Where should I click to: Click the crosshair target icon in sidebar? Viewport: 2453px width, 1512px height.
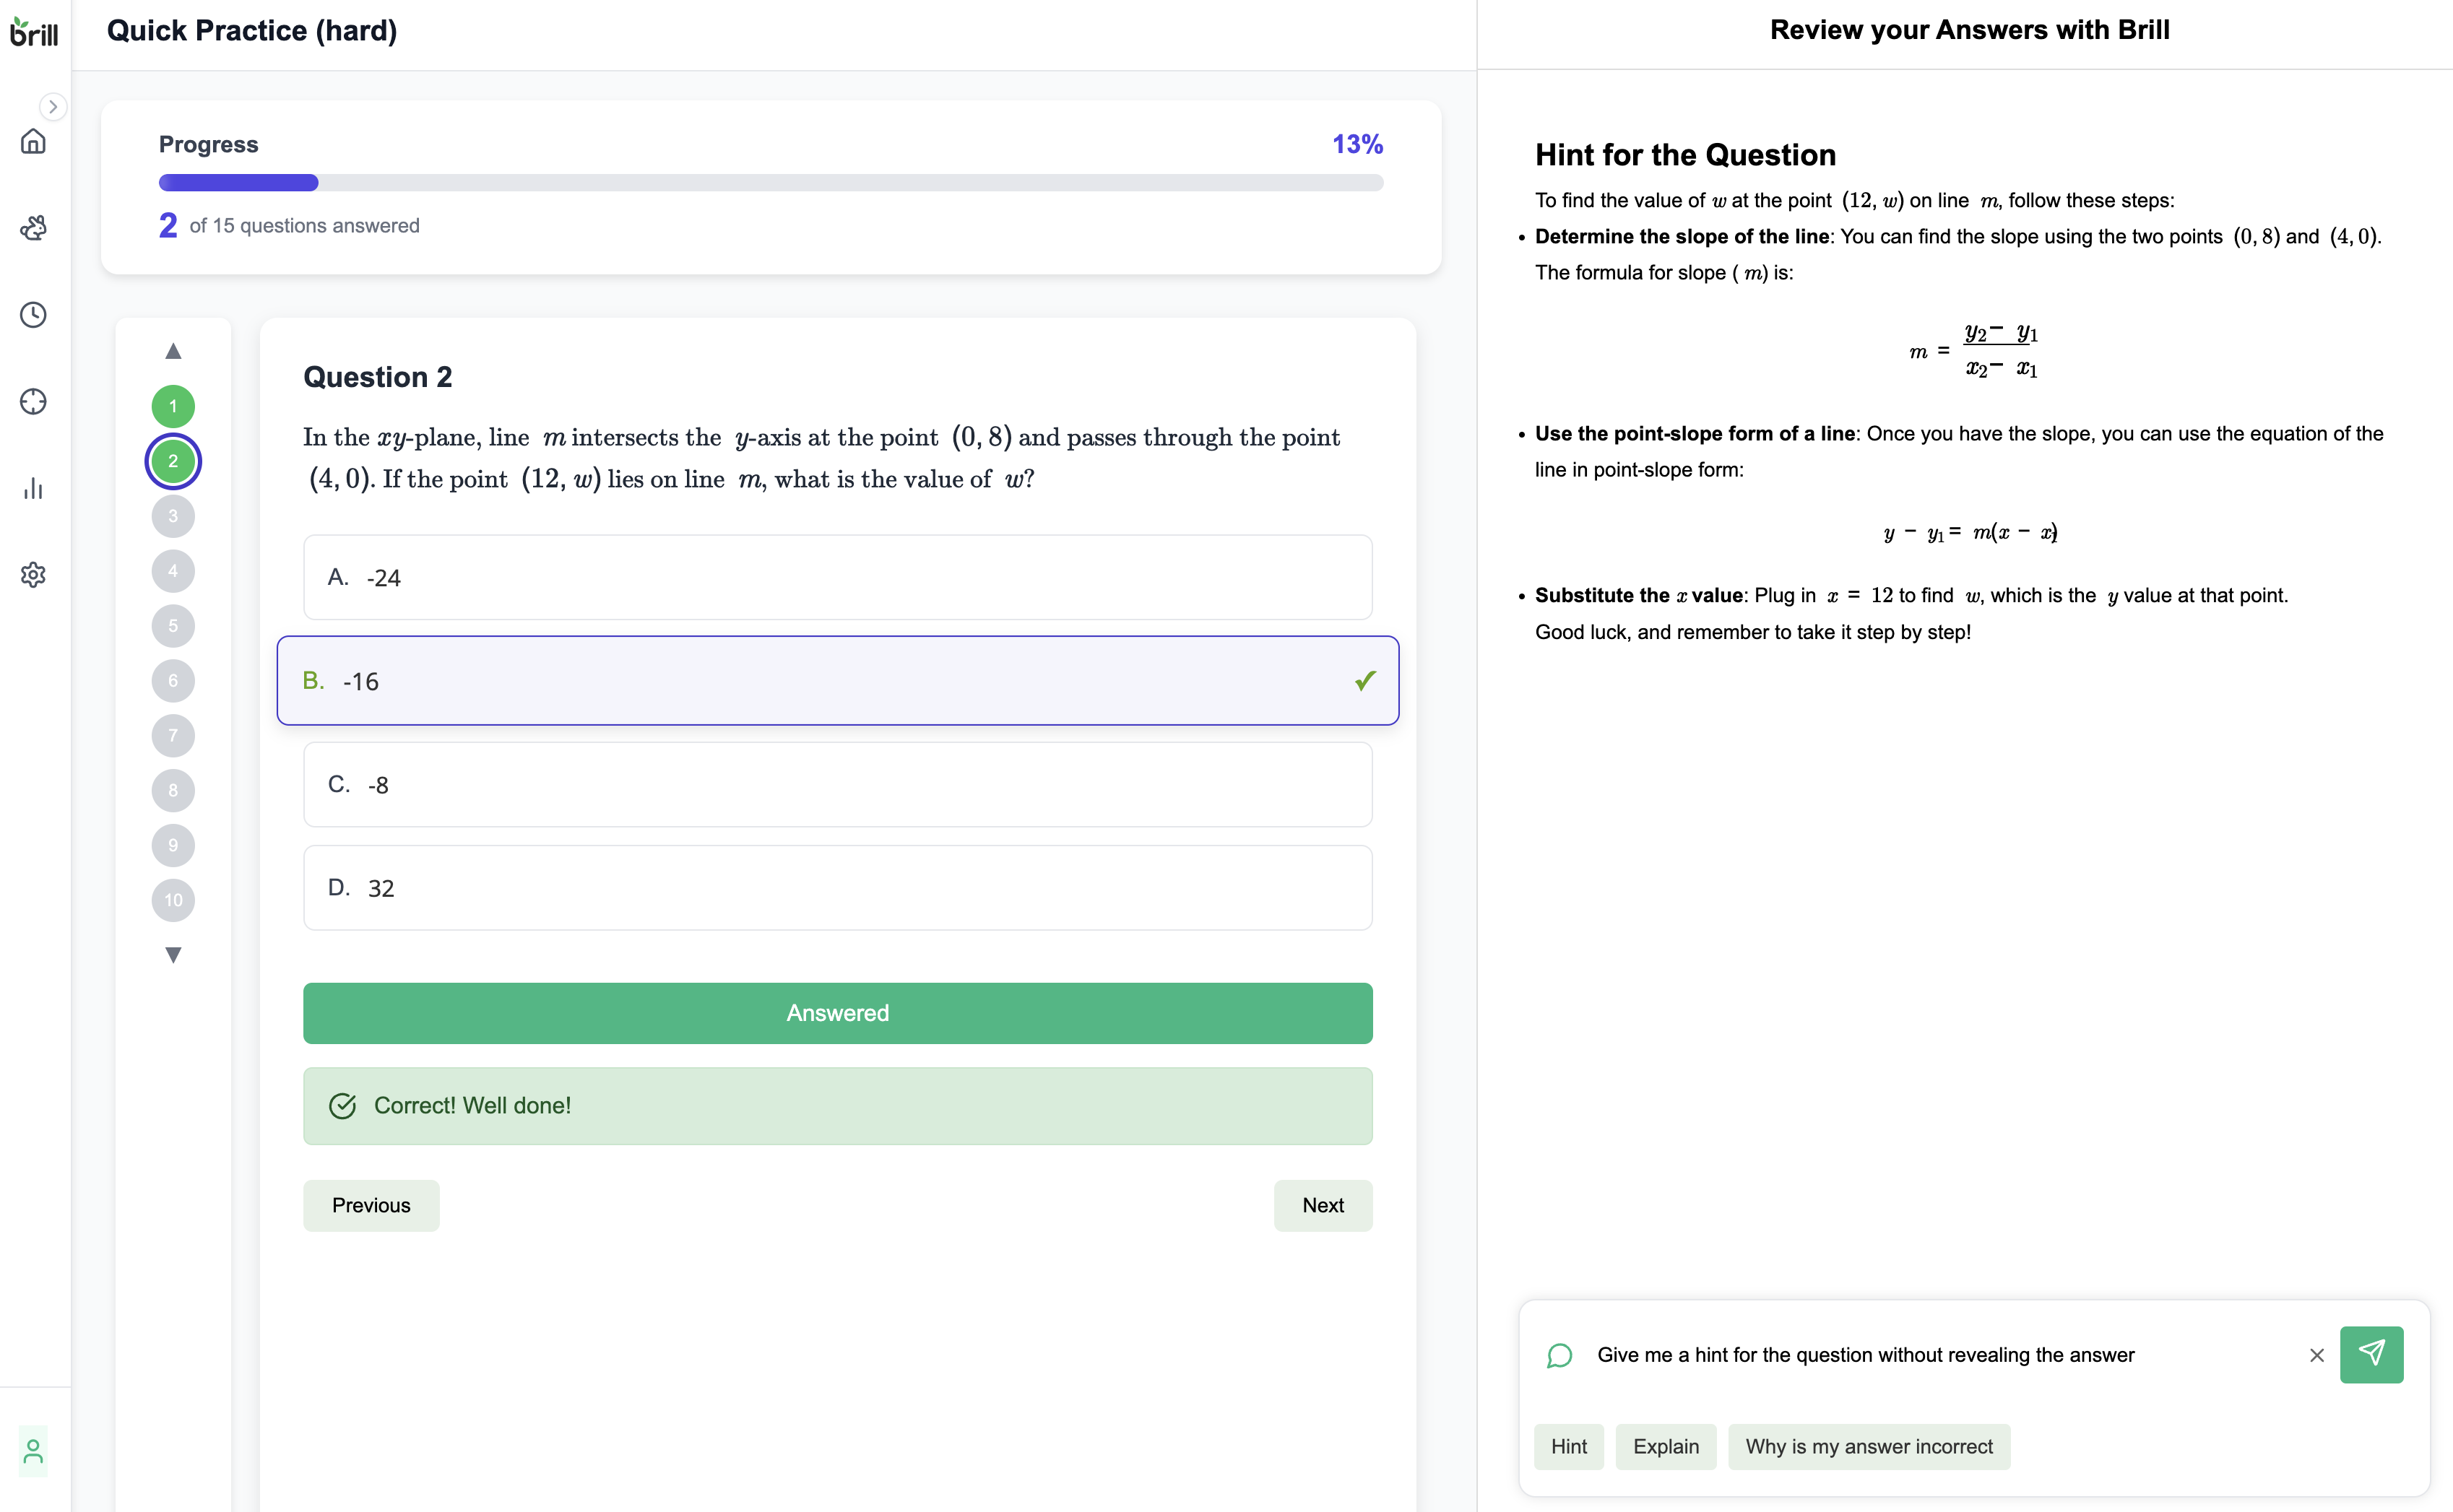point(33,401)
